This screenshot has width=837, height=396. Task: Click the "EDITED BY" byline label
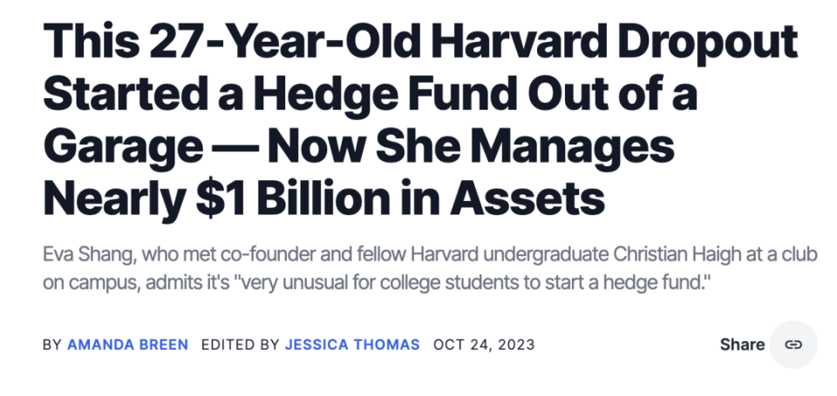click(241, 345)
